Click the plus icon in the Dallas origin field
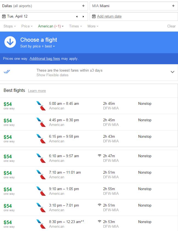This screenshot has height=231, width=178. click(83, 6)
